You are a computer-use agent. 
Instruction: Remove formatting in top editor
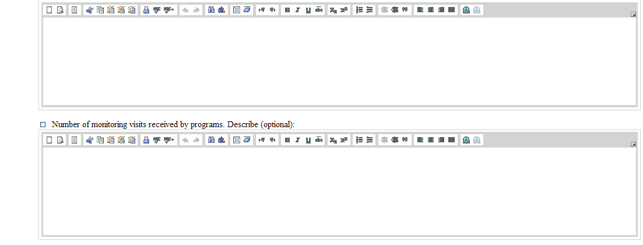pyautogui.click(x=247, y=10)
